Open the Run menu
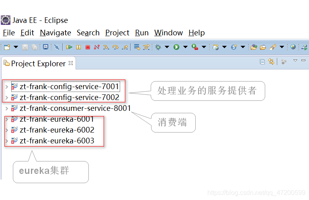 (142, 33)
